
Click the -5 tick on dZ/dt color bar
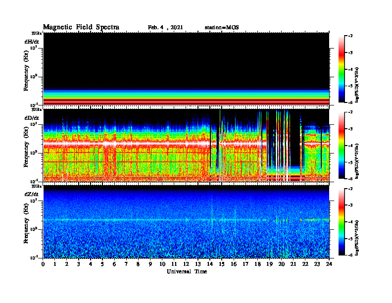tap(350, 239)
